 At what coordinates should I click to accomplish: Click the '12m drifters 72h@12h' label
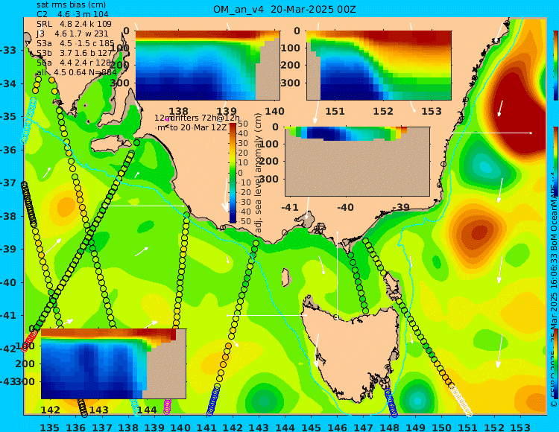coord(198,118)
